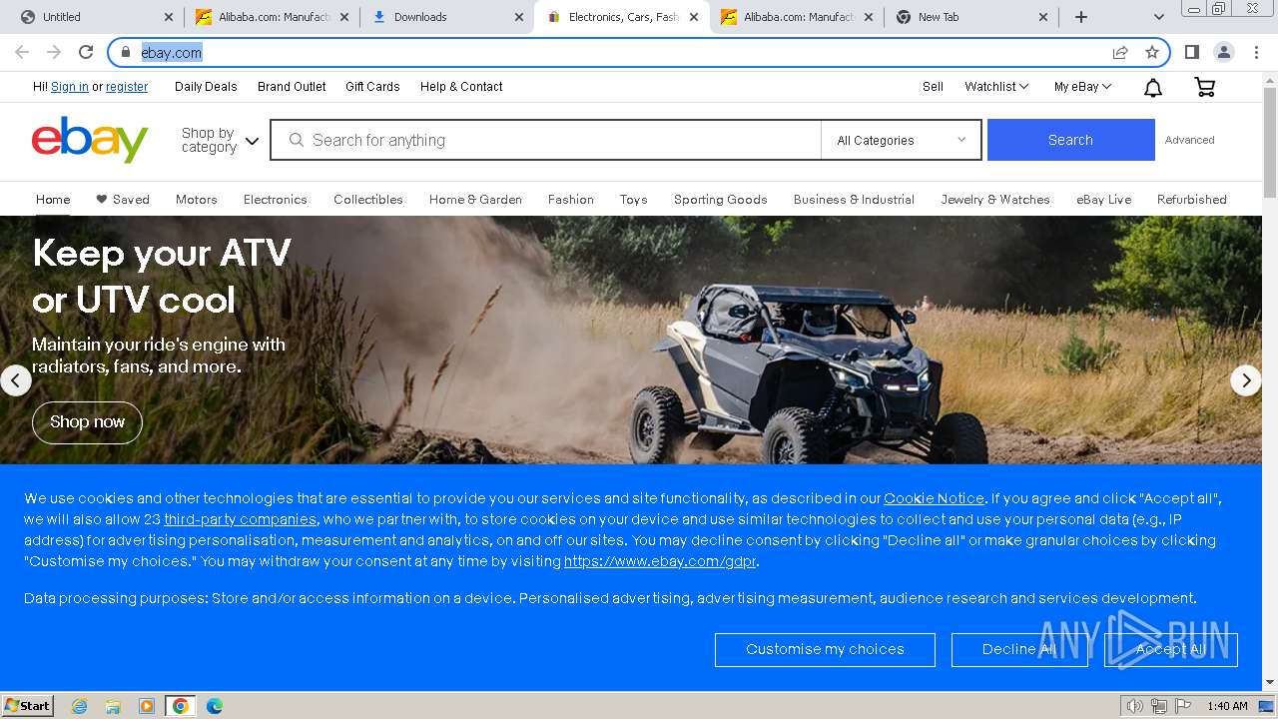Bookmark this tab with the star icon
This screenshot has width=1278, height=719.
tap(1152, 52)
